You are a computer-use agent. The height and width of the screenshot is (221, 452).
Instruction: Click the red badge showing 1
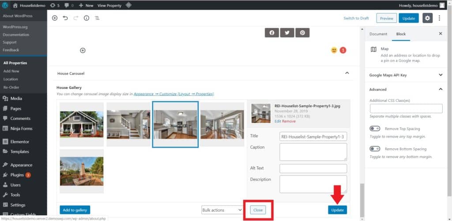[x=343, y=50]
